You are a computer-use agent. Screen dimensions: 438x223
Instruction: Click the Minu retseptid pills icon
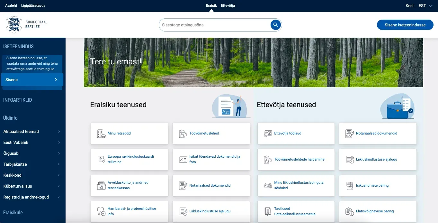pos(101,134)
